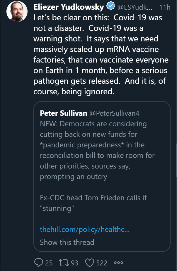Click the like count of 522
Viewport: 177px width, 271px height.
click(x=102, y=263)
